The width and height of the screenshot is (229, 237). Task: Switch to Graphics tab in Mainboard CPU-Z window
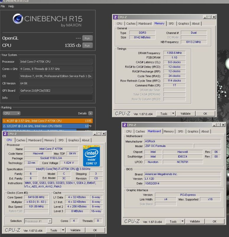tap(193, 131)
